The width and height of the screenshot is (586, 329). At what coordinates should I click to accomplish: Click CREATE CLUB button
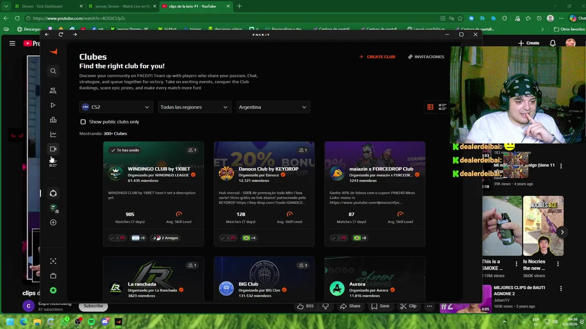(377, 57)
